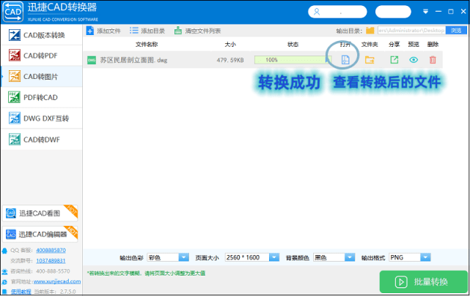The width and height of the screenshot is (470, 296).
Task: Launch 迅捷CAD看图 from the sidebar
Action: (x=40, y=213)
